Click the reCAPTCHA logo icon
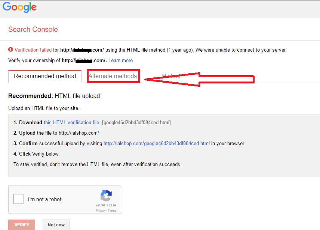Screen dimensions: 320x230 point(106,196)
